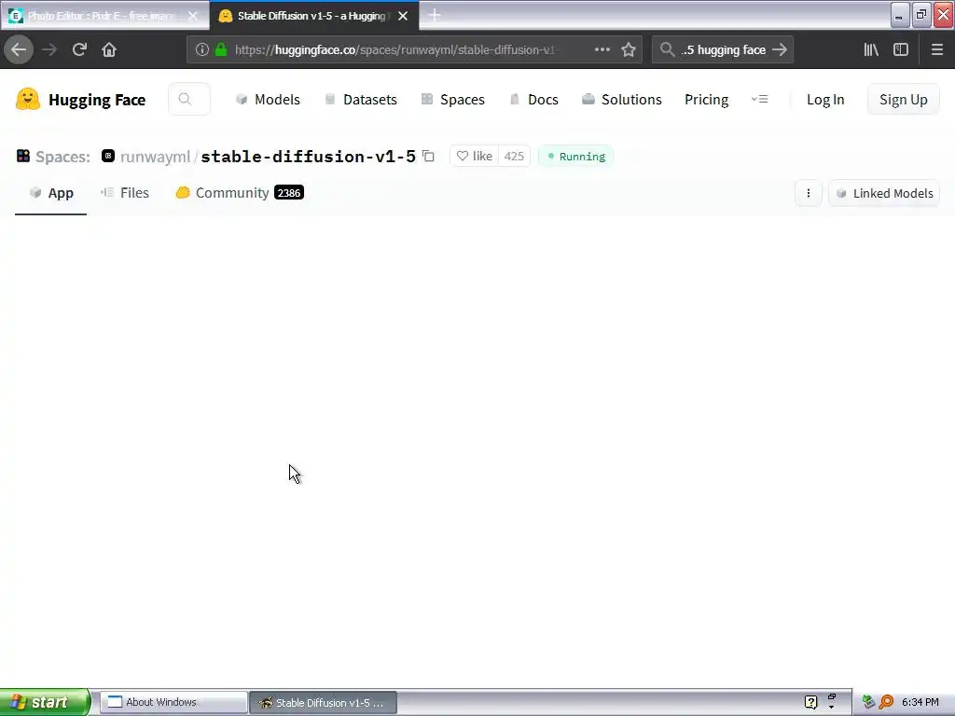Click Stable Diffusion taskbar button

(323, 702)
